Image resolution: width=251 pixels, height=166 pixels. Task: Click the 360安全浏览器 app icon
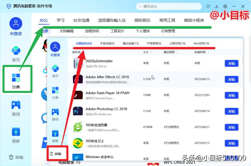point(78,127)
